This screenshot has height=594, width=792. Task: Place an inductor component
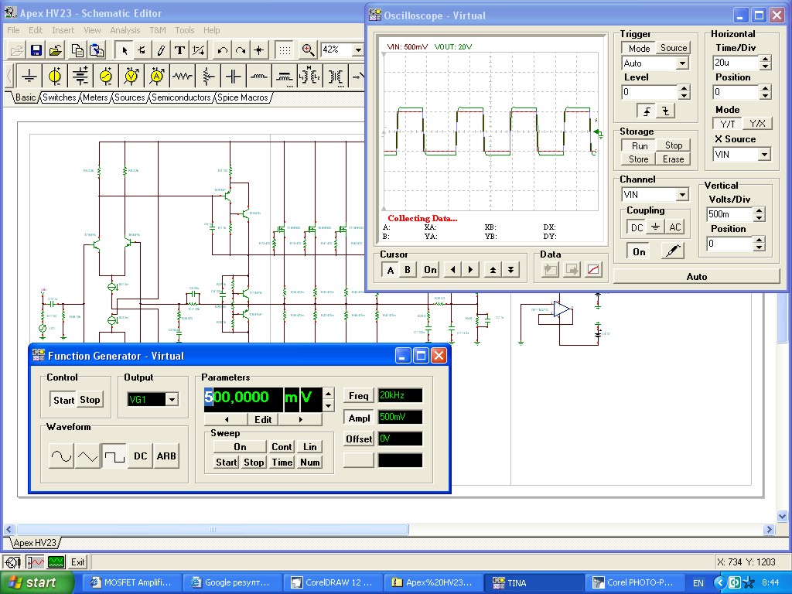click(258, 77)
